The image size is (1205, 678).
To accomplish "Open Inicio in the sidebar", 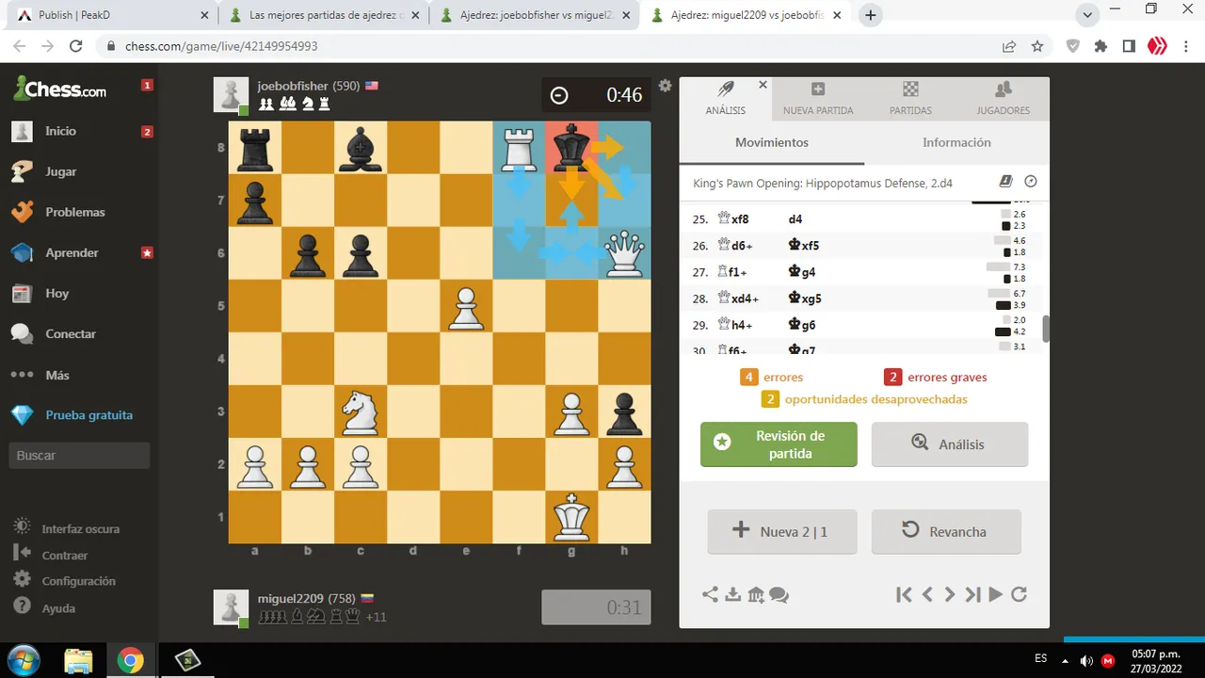I will click(x=60, y=131).
